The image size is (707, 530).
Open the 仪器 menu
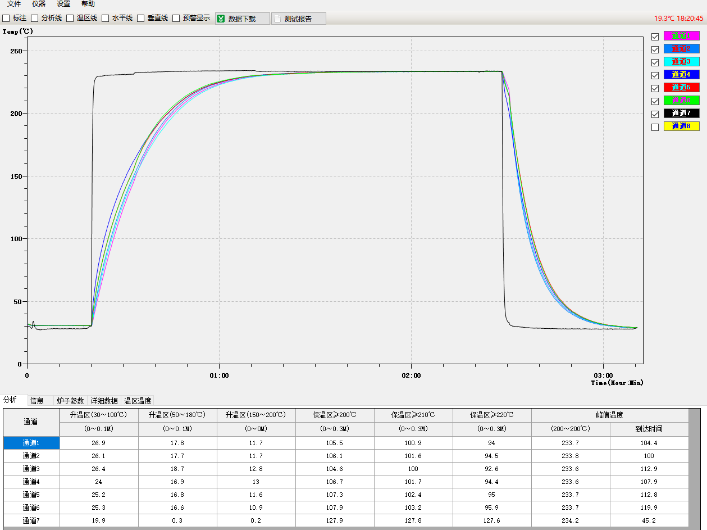pos(39,4)
